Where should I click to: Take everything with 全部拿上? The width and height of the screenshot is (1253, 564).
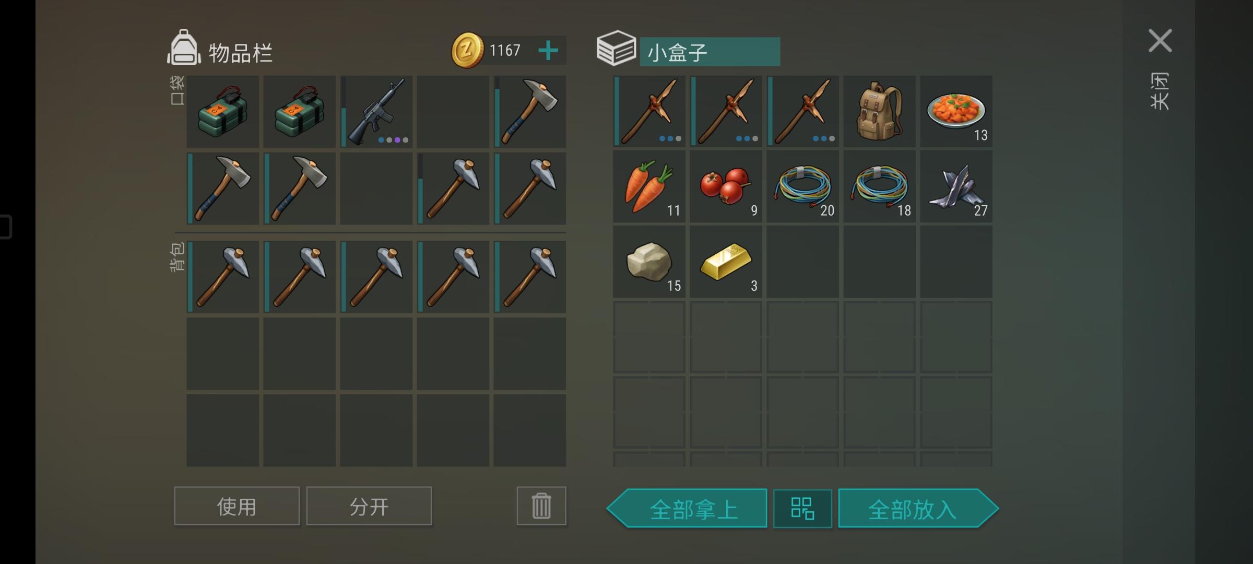pyautogui.click(x=687, y=509)
